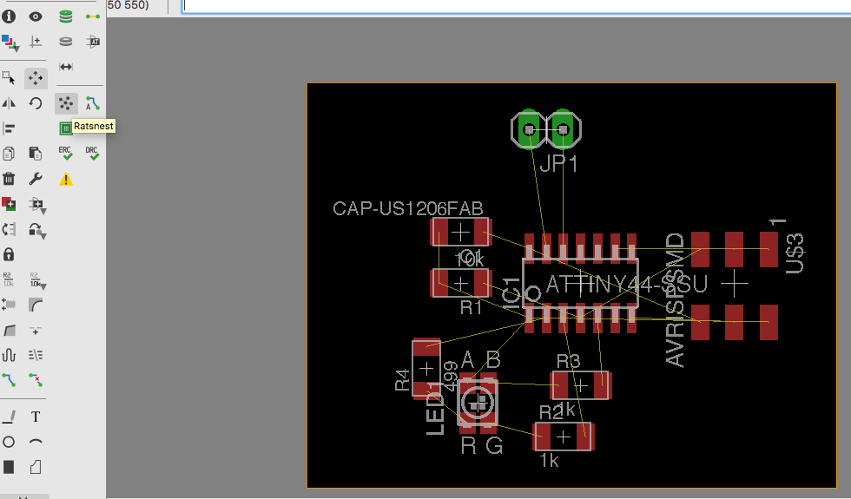
Task: Open the unlock tool dropdown
Action: click(37, 231)
